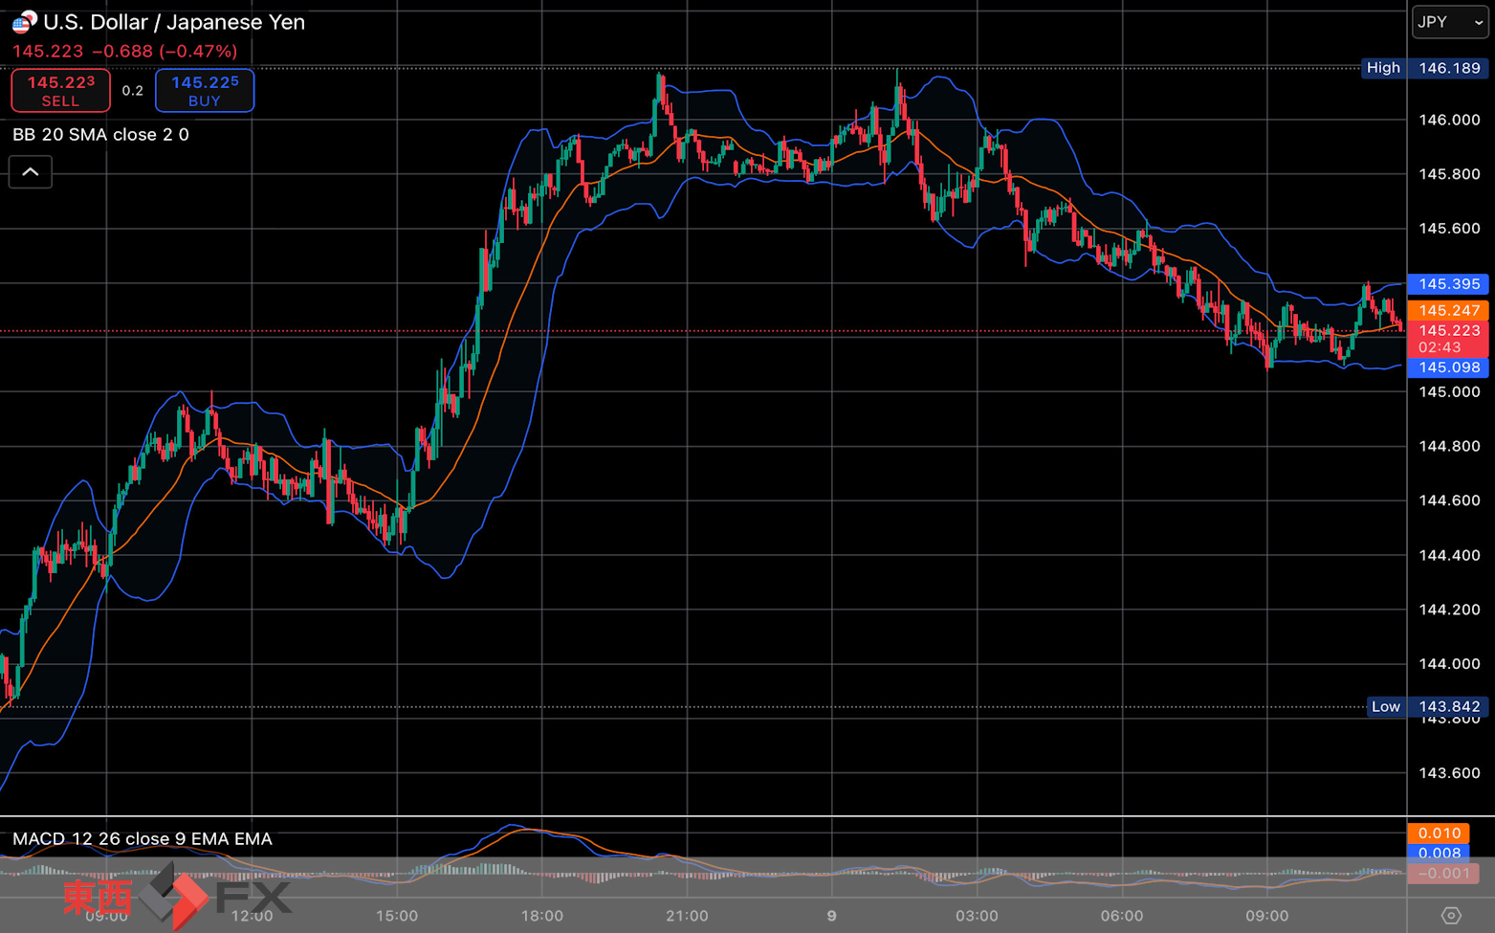Open chart settings gear icon
Image resolution: width=1495 pixels, height=933 pixels.
point(1451,916)
